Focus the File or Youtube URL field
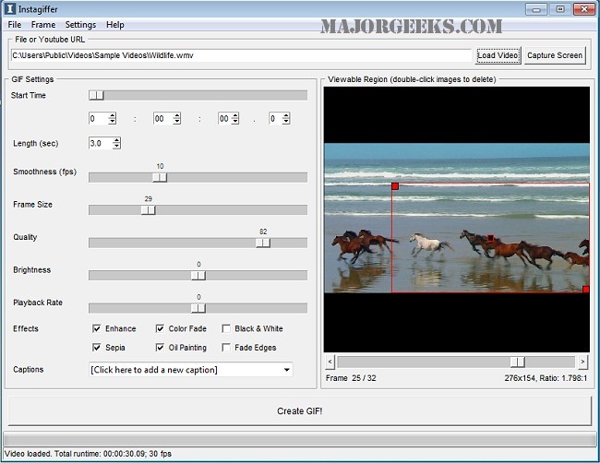 (242, 55)
